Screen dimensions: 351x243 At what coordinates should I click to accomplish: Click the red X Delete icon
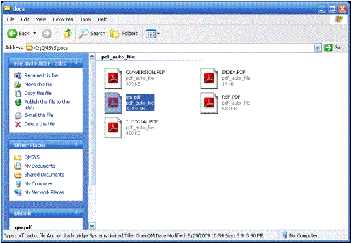click(x=18, y=124)
